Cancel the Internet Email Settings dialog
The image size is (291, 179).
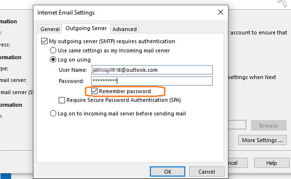pos(207,172)
